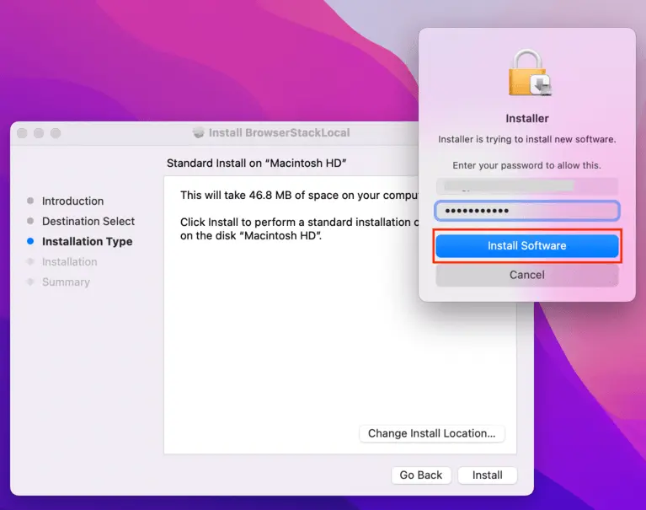Click the Install button at bottom right
646x510 pixels.
click(x=487, y=475)
